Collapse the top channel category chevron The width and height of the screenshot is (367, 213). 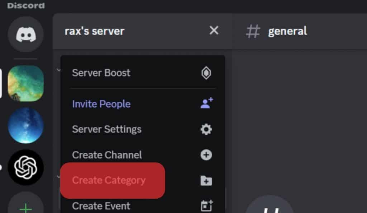click(59, 69)
